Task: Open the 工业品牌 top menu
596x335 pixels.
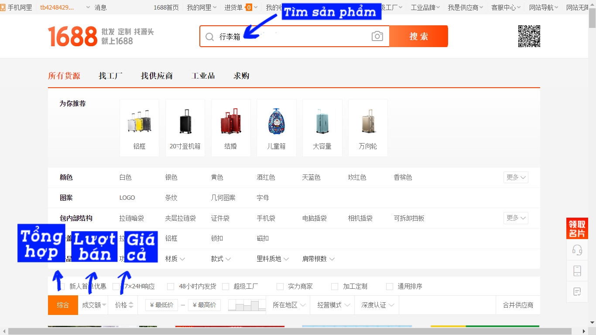Action: [x=425, y=7]
